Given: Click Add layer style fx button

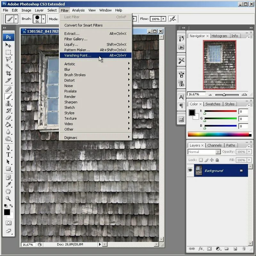Looking at the screenshot, I should point(201,249).
